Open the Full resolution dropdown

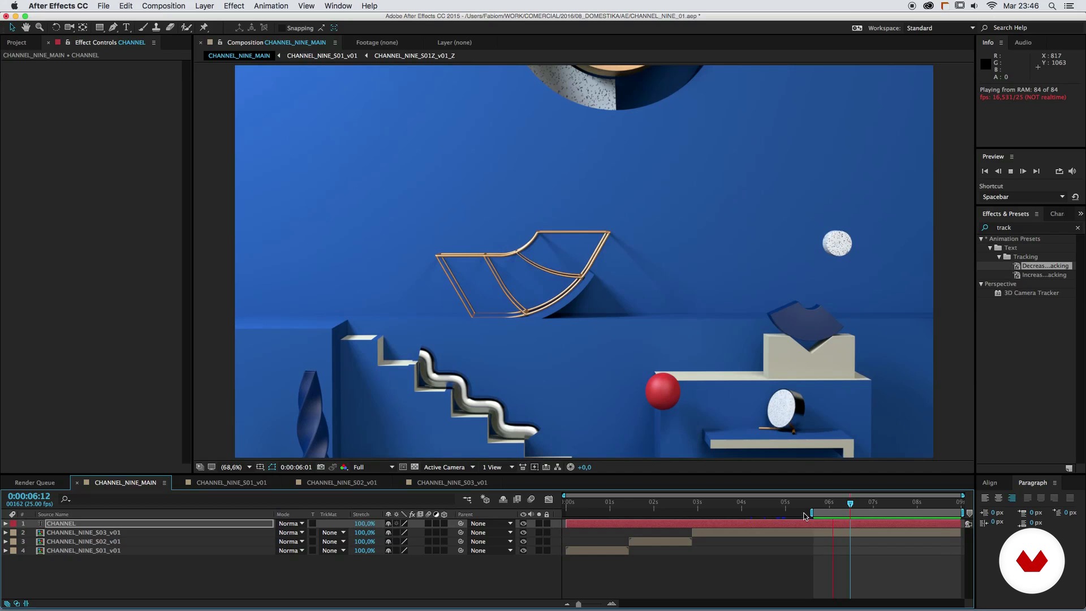click(x=374, y=467)
